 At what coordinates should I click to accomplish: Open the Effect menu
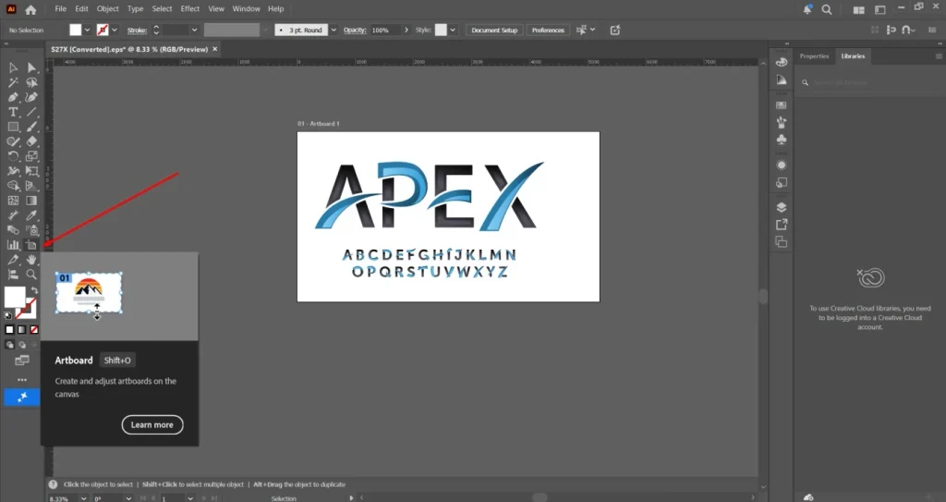(189, 9)
